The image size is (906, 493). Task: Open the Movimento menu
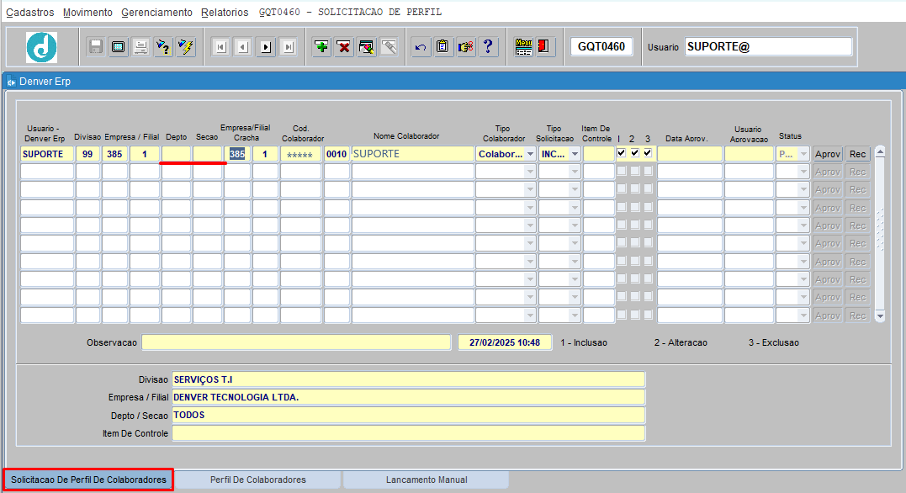[x=87, y=12]
